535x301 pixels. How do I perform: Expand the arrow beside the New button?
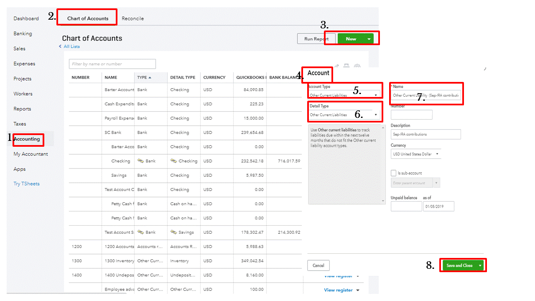(370, 38)
